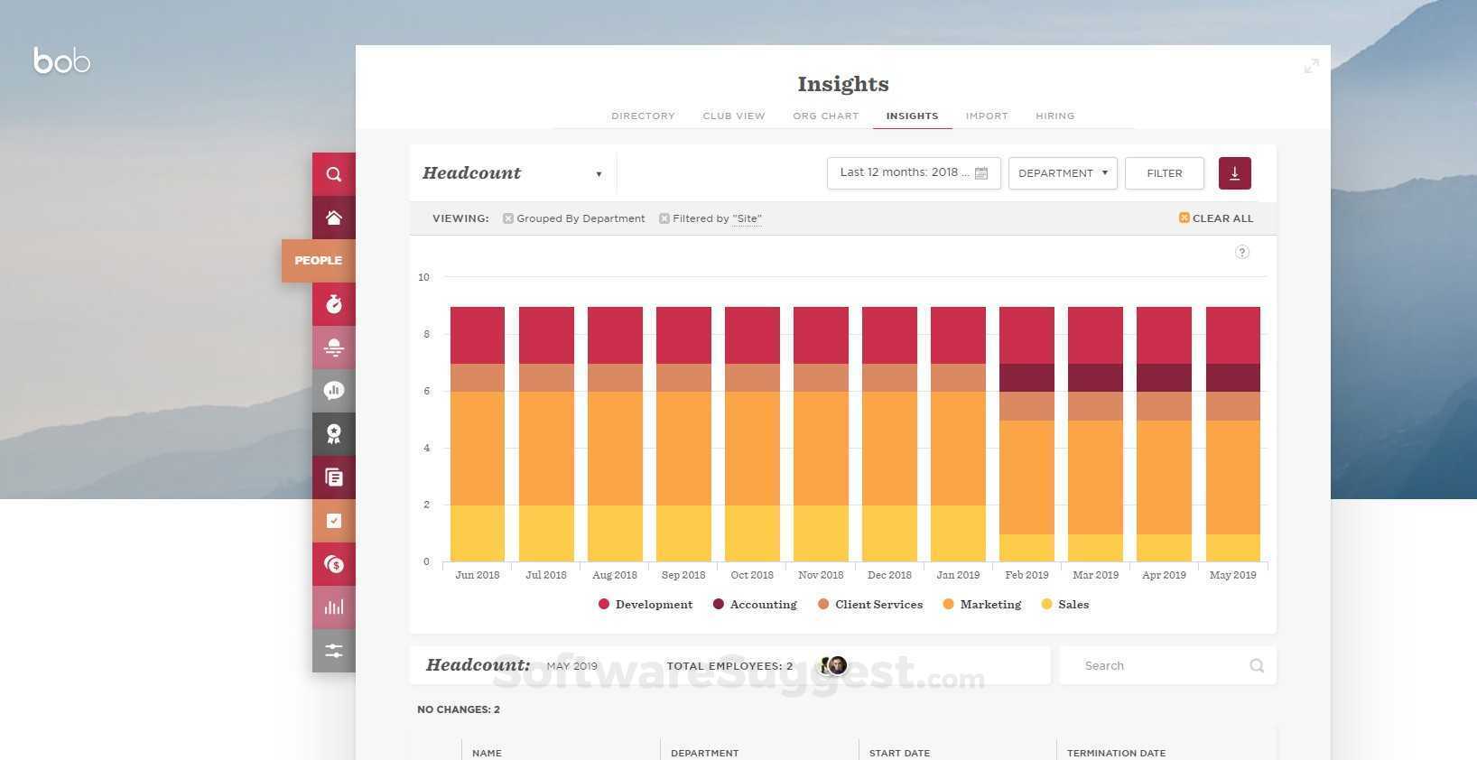Go to Home via house icon
This screenshot has height=760, width=1477.
coord(334,218)
